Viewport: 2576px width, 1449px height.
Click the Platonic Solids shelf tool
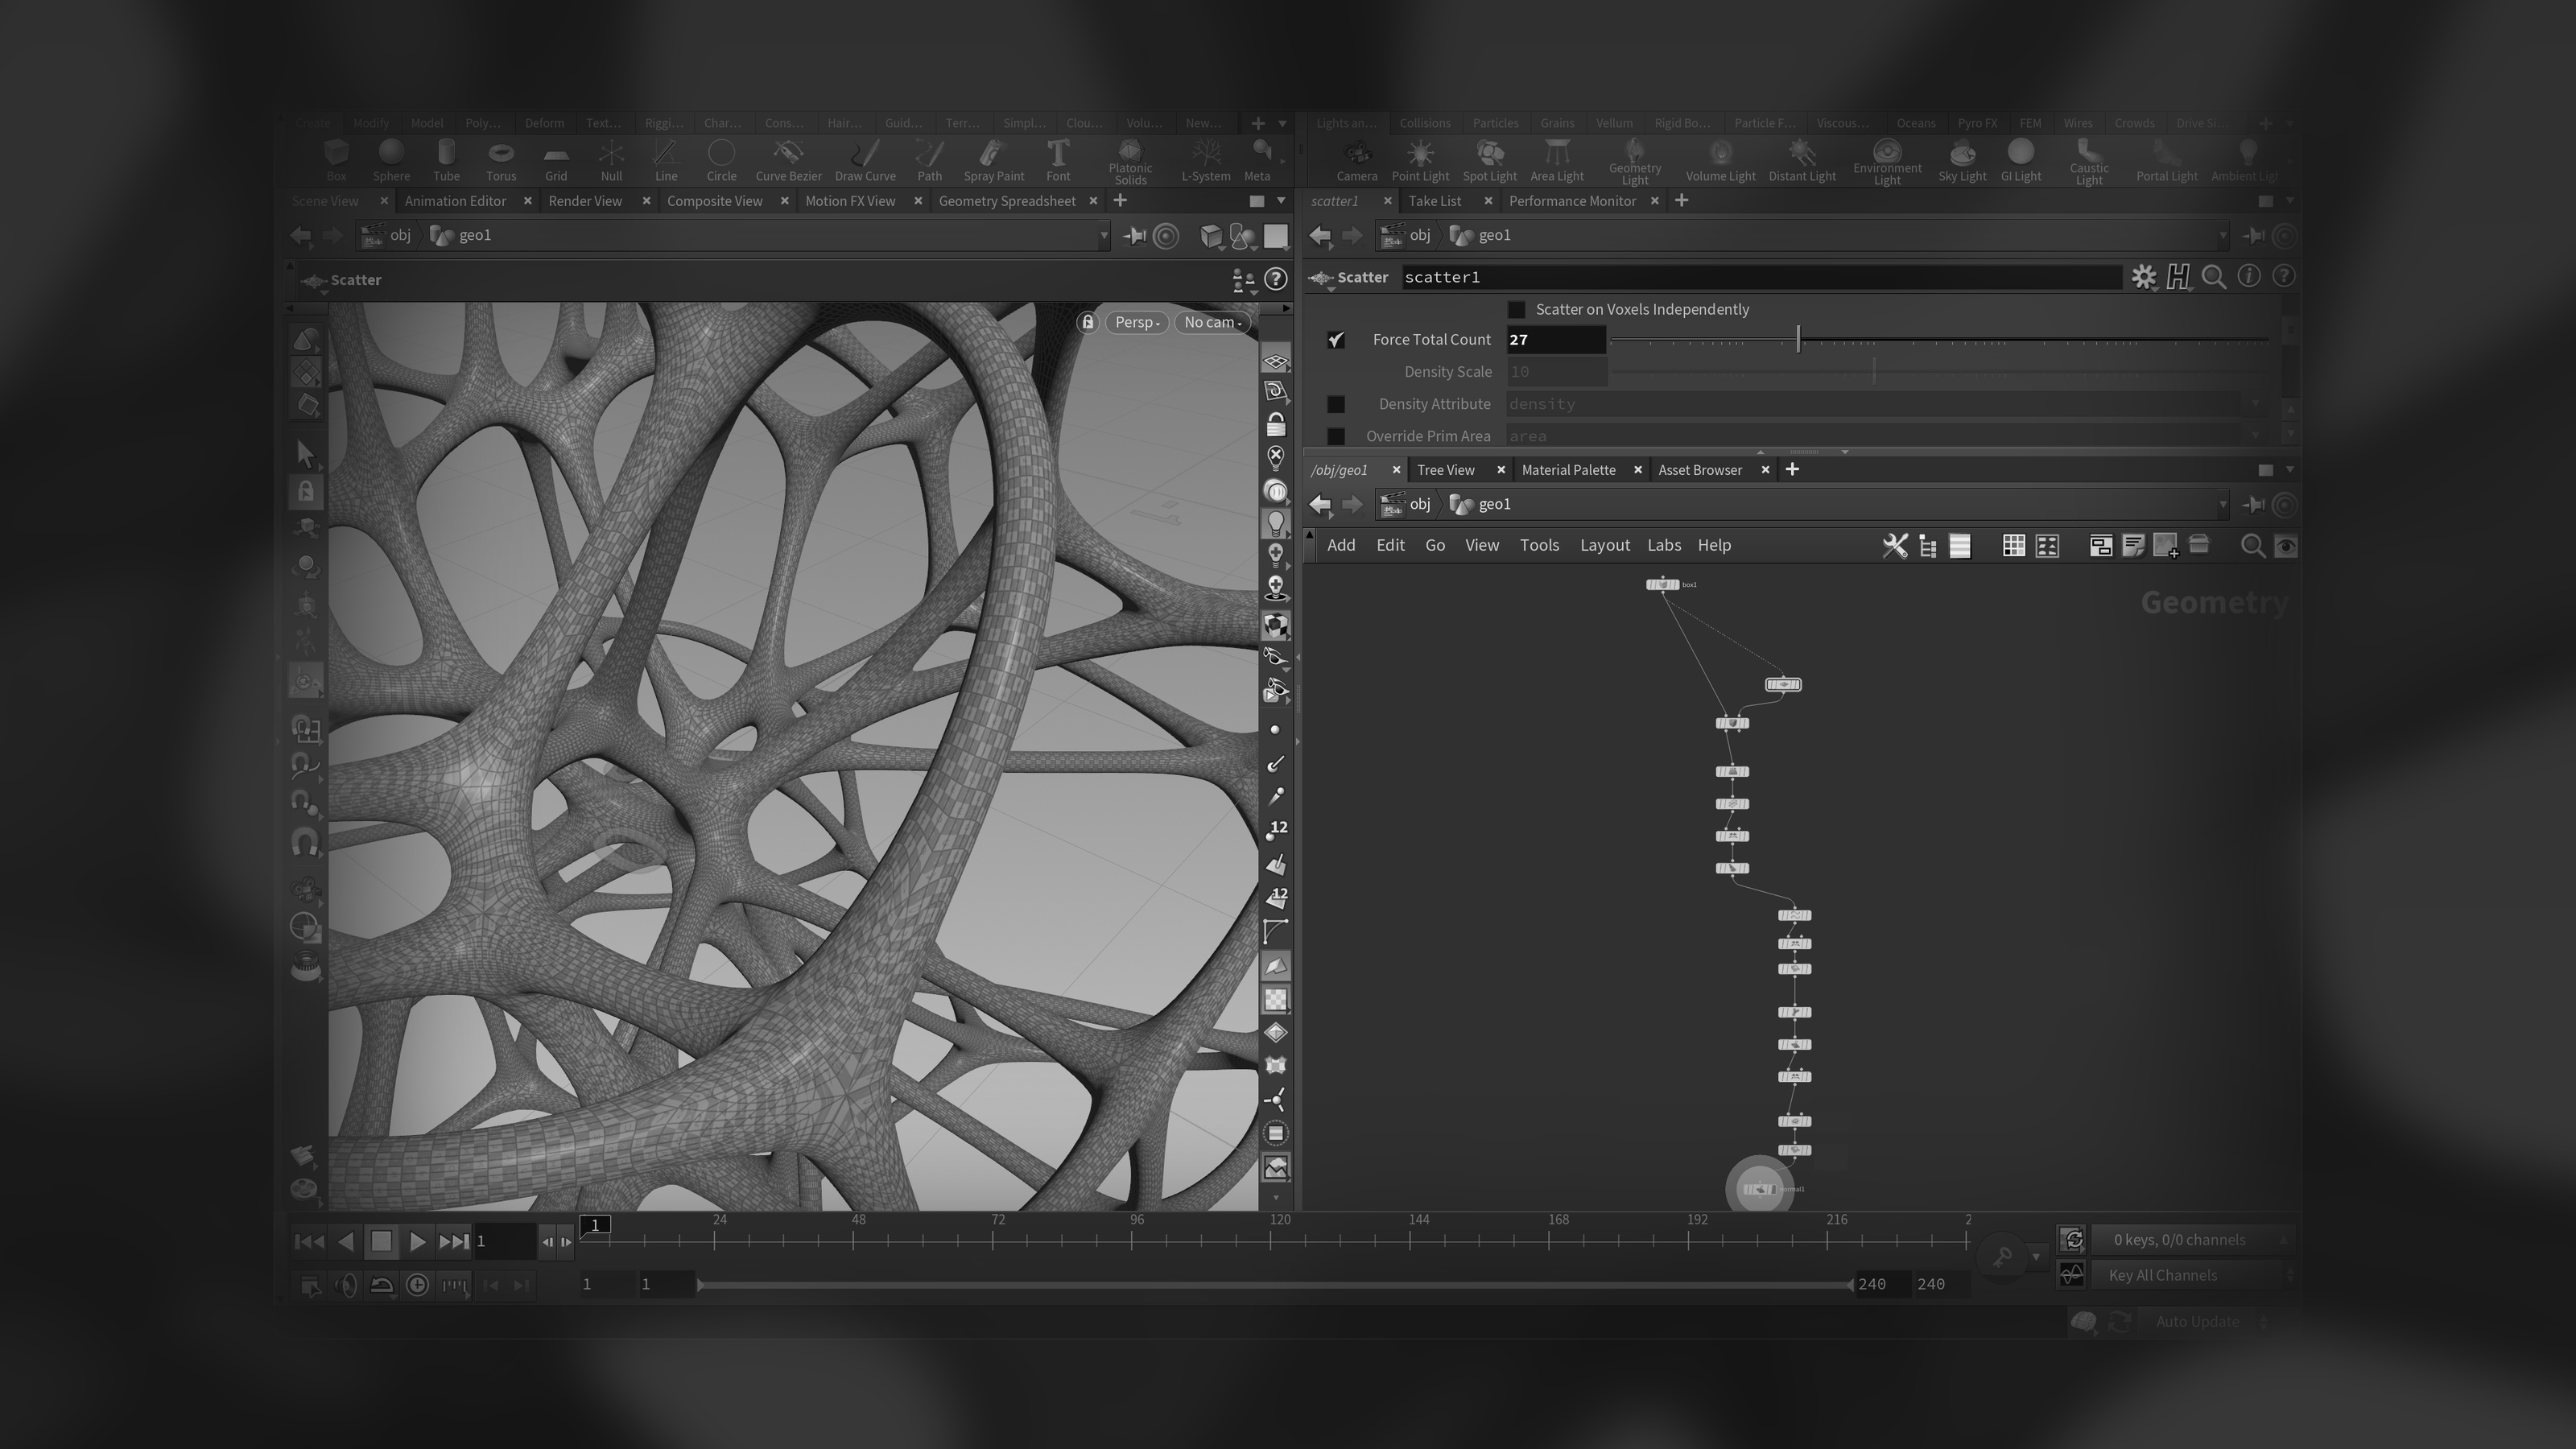(x=1130, y=159)
